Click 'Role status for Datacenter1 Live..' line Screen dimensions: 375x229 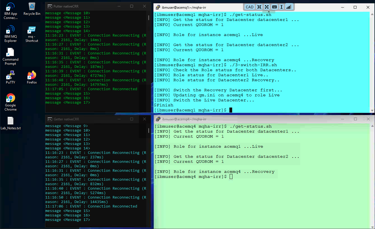click(211, 75)
